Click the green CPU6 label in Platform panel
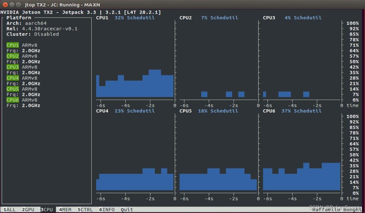365x213 pixels. pos(13,100)
